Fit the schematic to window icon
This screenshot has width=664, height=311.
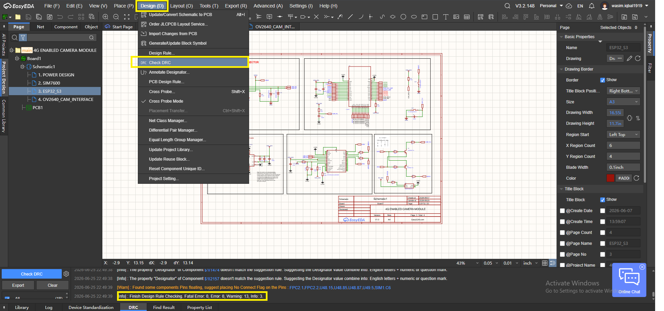tap(127, 17)
